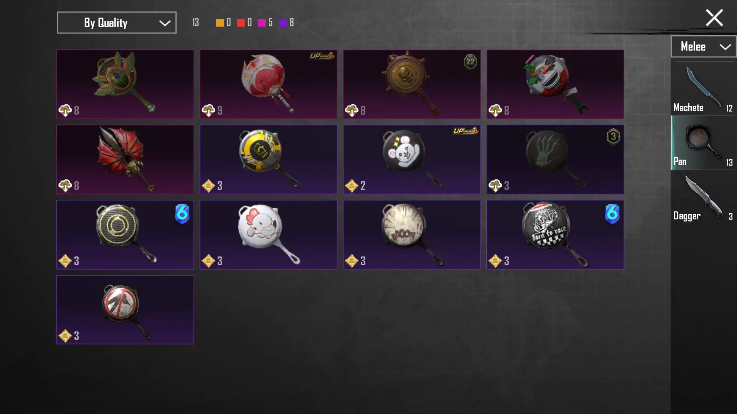Pick the red leaf blade pan skin
This screenshot has height=414, width=737.
point(125,159)
